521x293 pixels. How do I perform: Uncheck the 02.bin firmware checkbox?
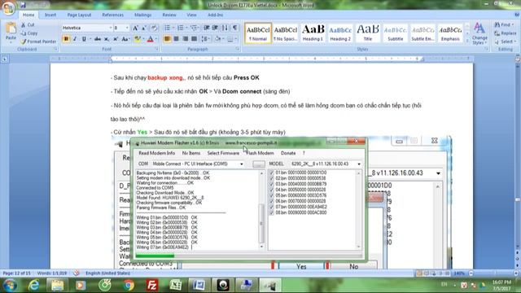pyautogui.click(x=271, y=179)
